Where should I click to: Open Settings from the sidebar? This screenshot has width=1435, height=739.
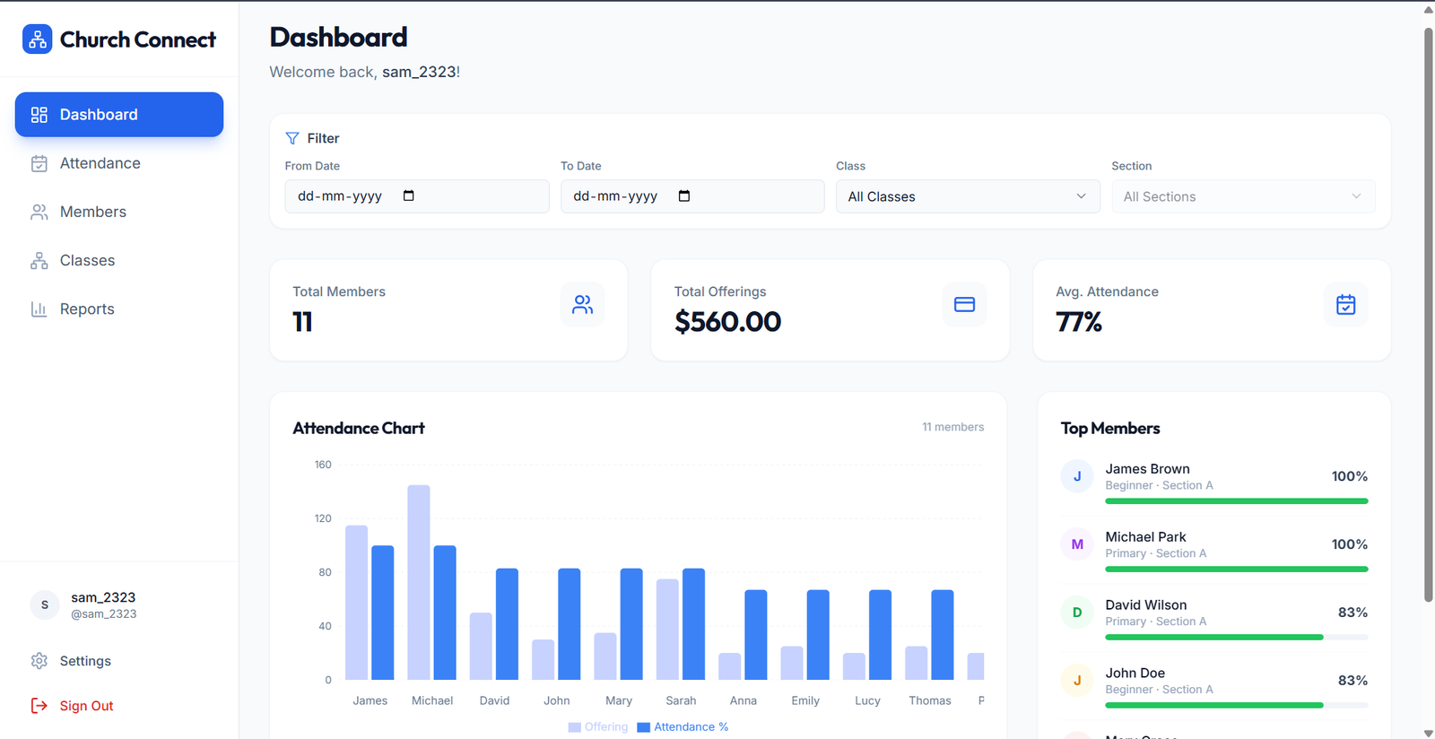click(x=119, y=661)
